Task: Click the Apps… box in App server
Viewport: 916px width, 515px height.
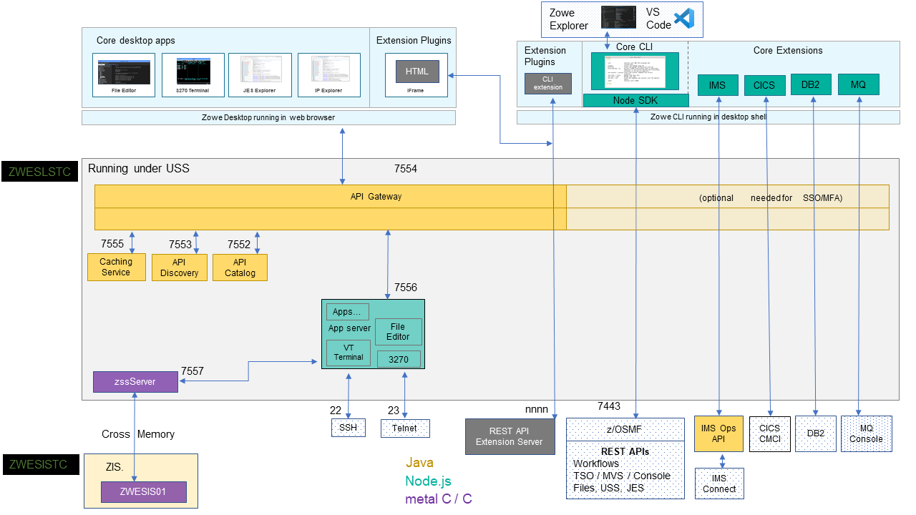Action: click(348, 312)
